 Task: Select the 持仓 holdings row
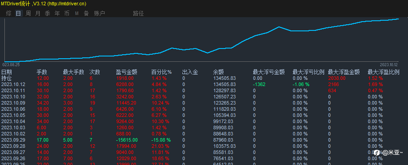[x=204, y=78]
